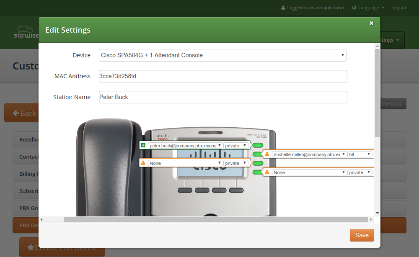The image size is (419, 257).
Task: Click the globe icon next to Language
Action: coord(354,8)
